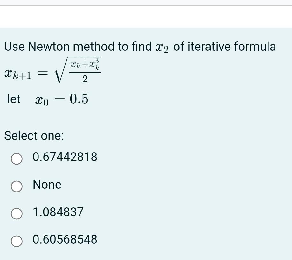
Task: Select the radio button for 0.67442818
Action: point(17,159)
